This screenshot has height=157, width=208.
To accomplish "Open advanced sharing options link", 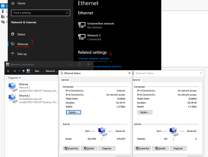I will tap(108, 66).
